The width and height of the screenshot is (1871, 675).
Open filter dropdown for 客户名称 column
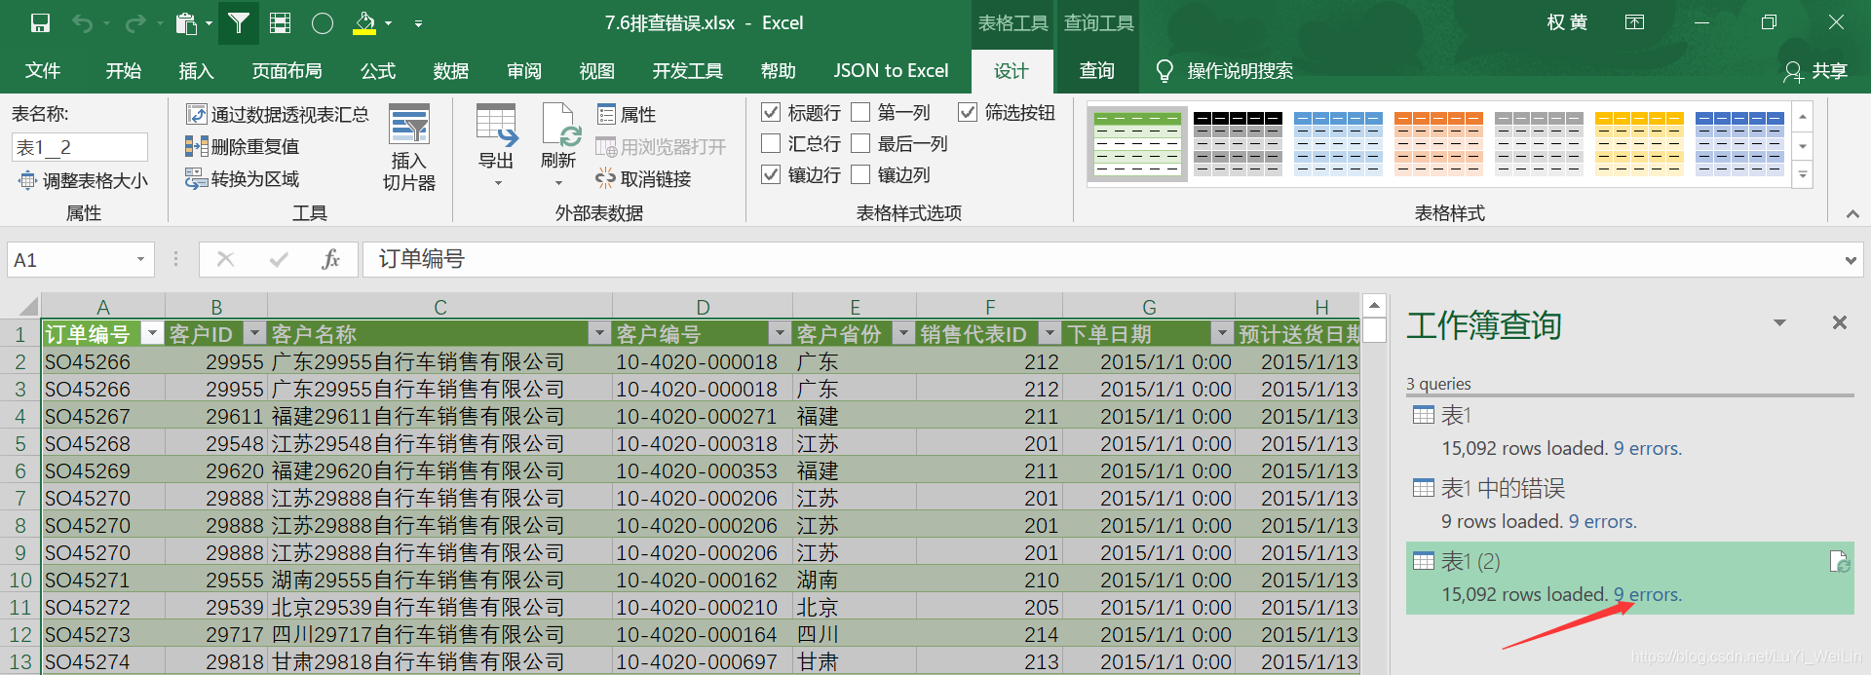point(599,334)
